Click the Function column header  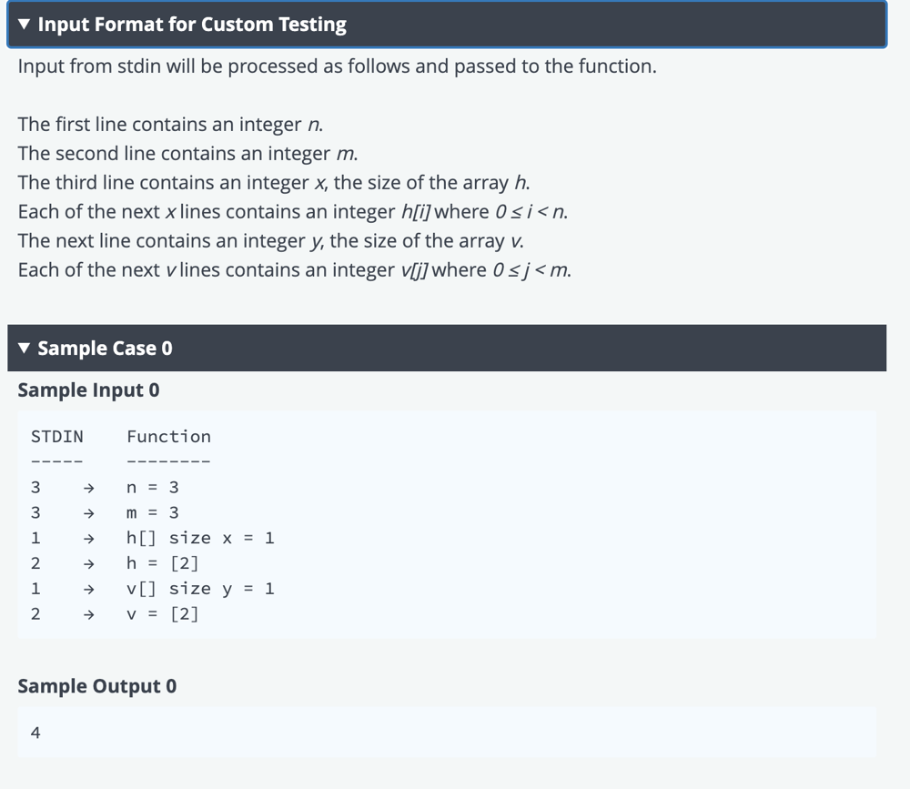[169, 437]
